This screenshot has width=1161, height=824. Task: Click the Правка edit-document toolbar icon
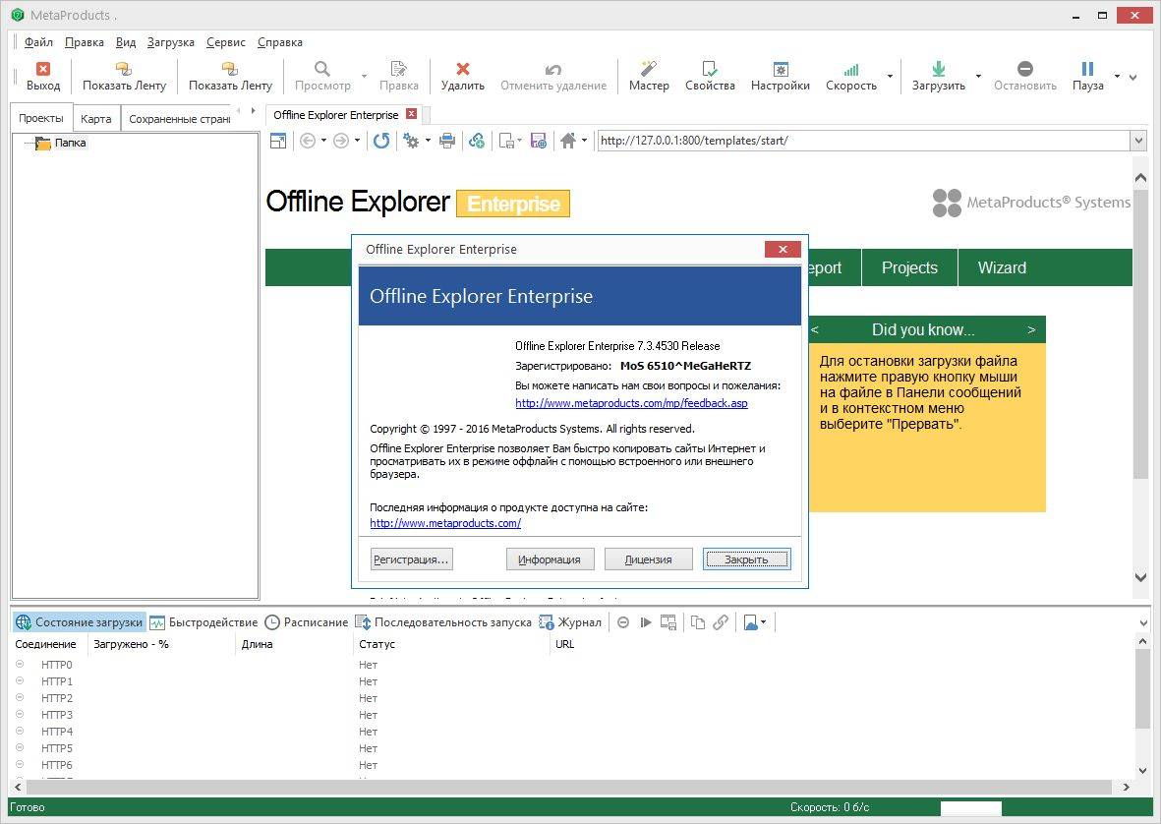point(398,69)
